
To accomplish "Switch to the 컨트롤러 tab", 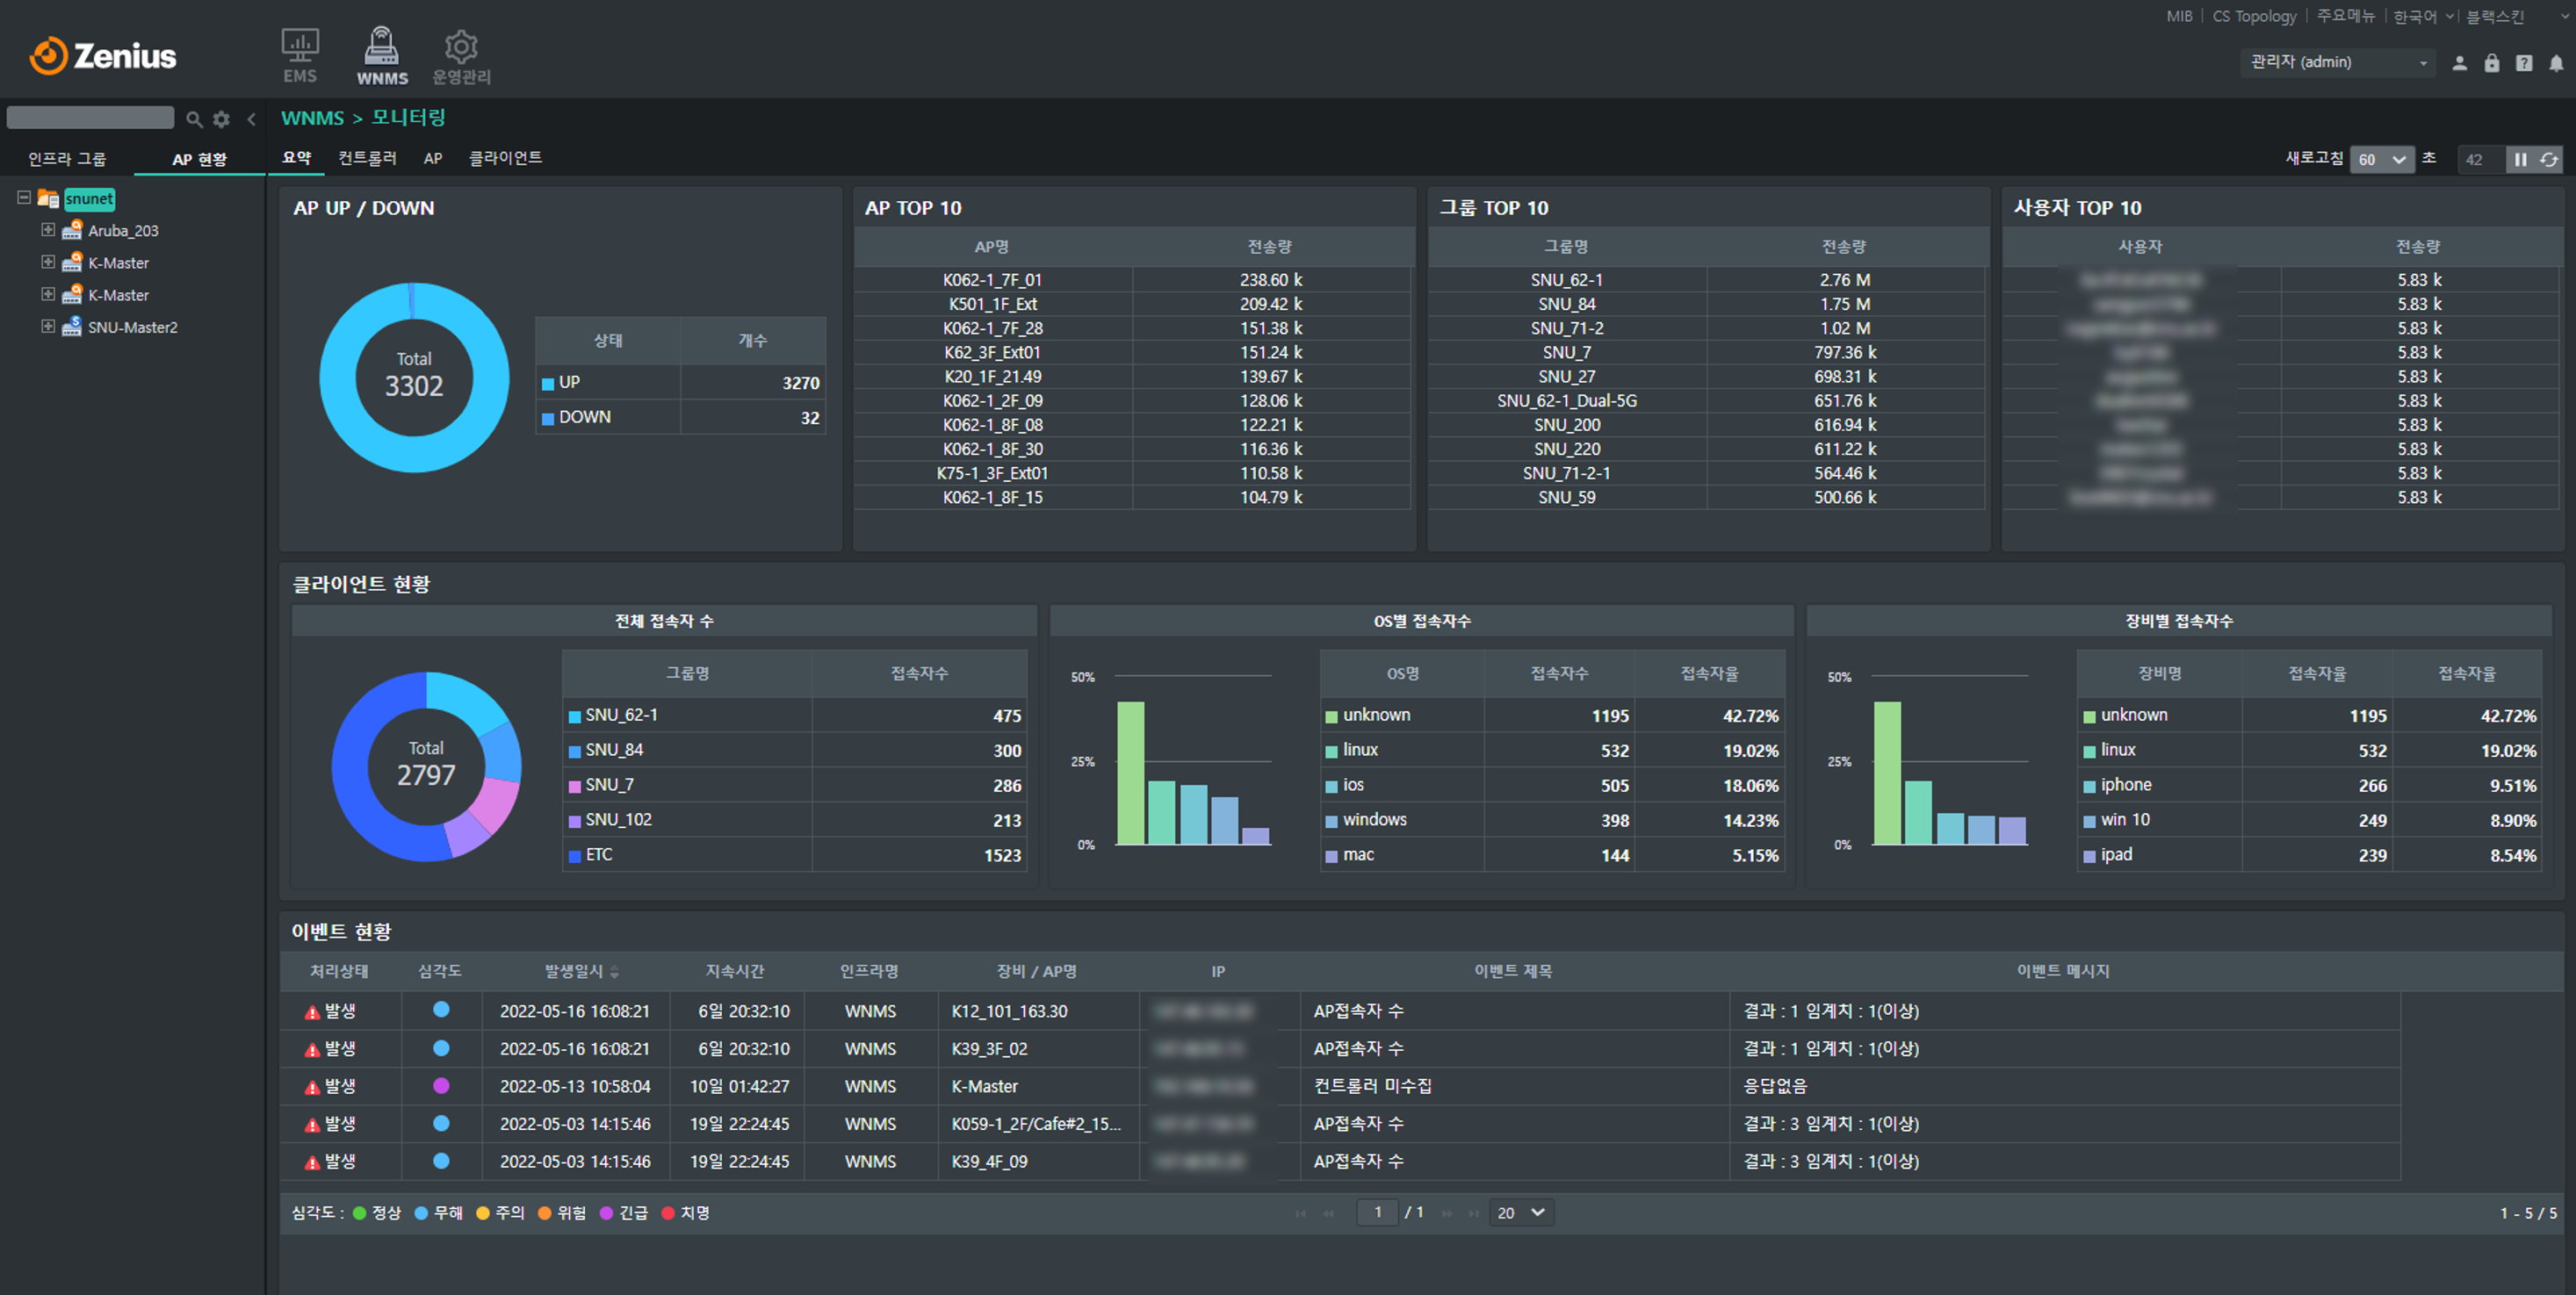I will (367, 158).
